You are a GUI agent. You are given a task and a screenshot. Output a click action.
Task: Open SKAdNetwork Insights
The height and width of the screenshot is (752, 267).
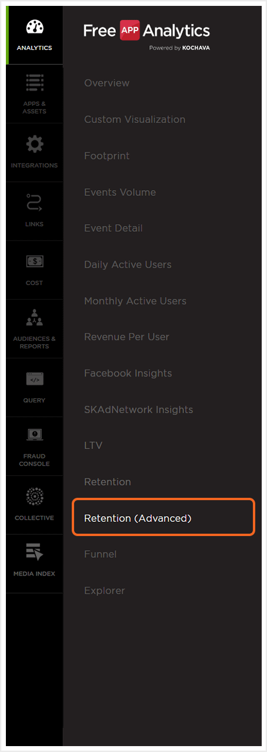pyautogui.click(x=138, y=410)
